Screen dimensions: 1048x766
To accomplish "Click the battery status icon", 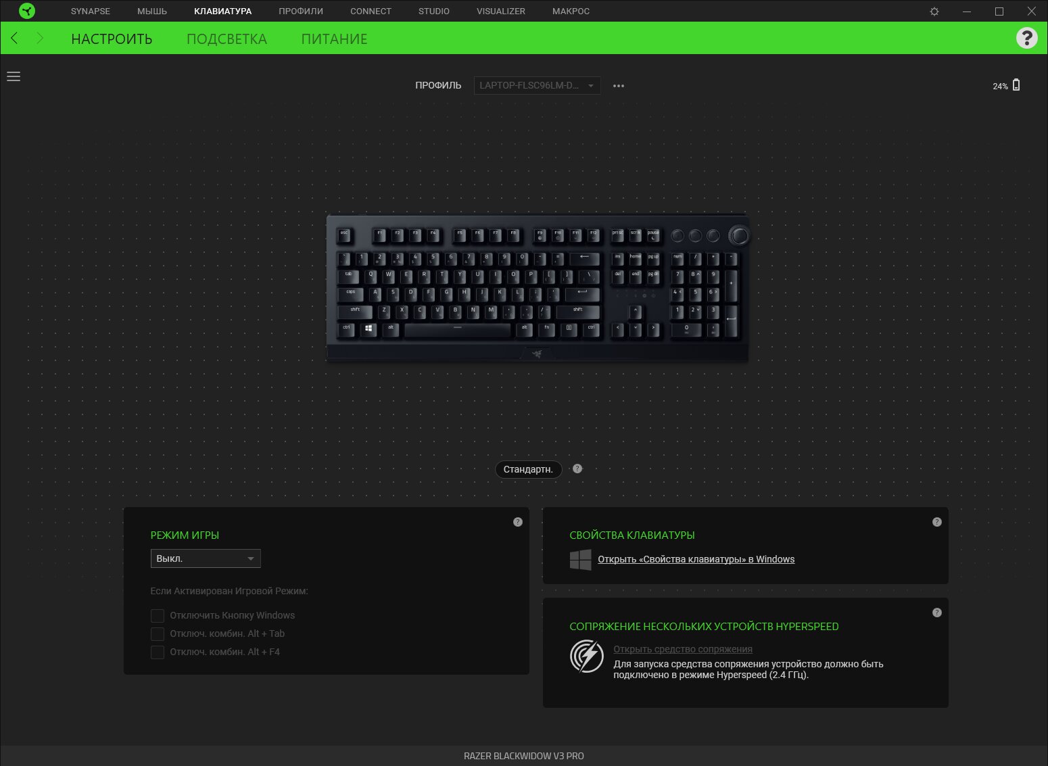I will 1016,85.
